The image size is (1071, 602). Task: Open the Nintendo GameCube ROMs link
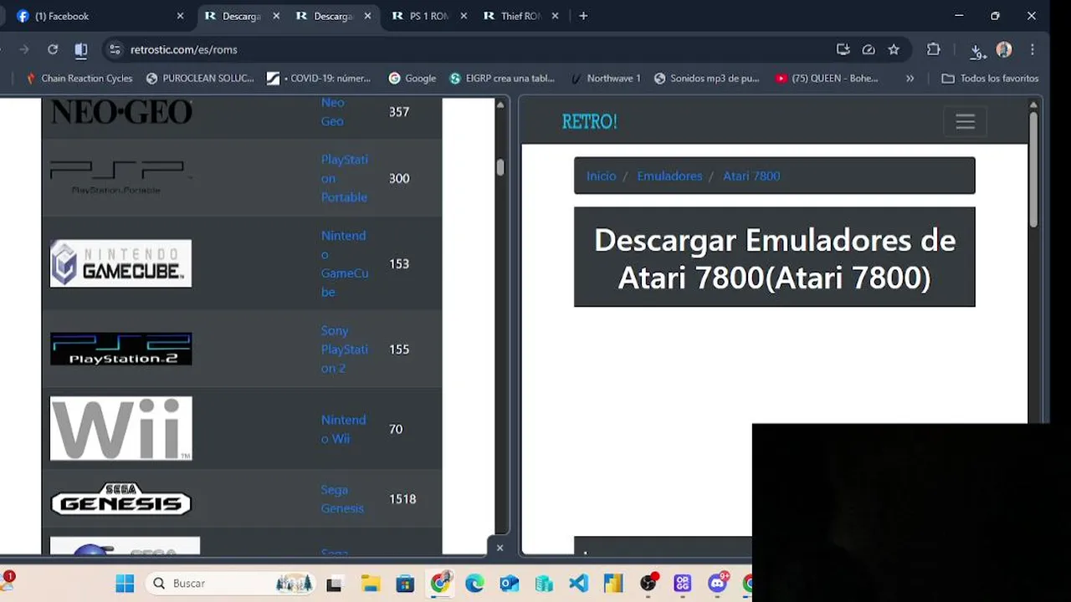tap(345, 263)
